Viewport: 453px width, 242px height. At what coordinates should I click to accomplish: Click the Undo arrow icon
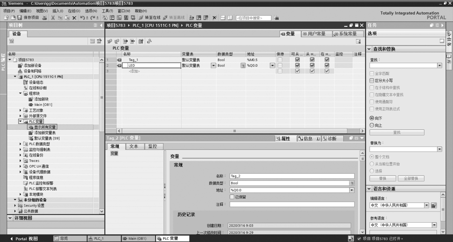pyautogui.click(x=82, y=18)
